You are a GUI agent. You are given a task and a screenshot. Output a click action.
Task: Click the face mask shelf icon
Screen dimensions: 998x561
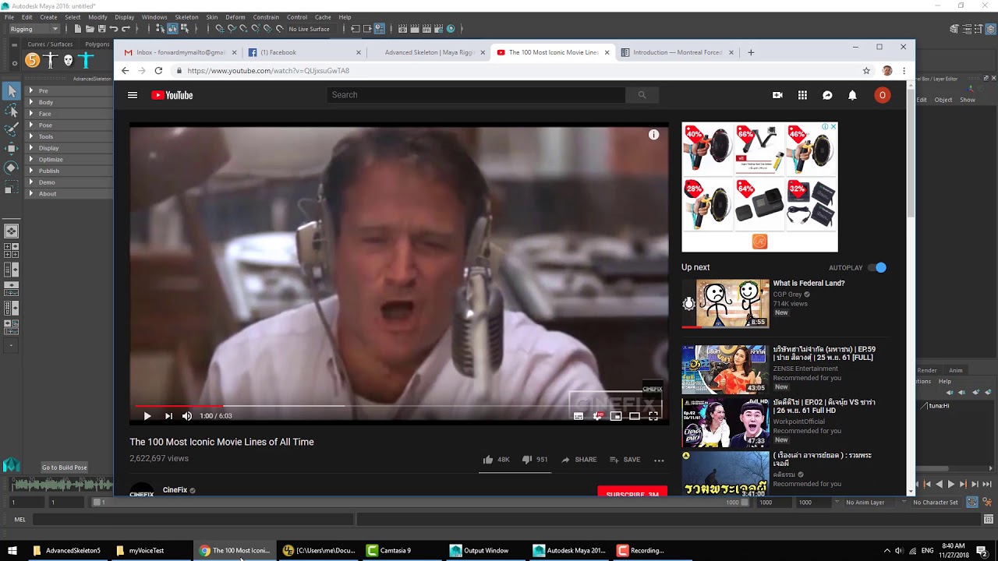click(x=68, y=60)
